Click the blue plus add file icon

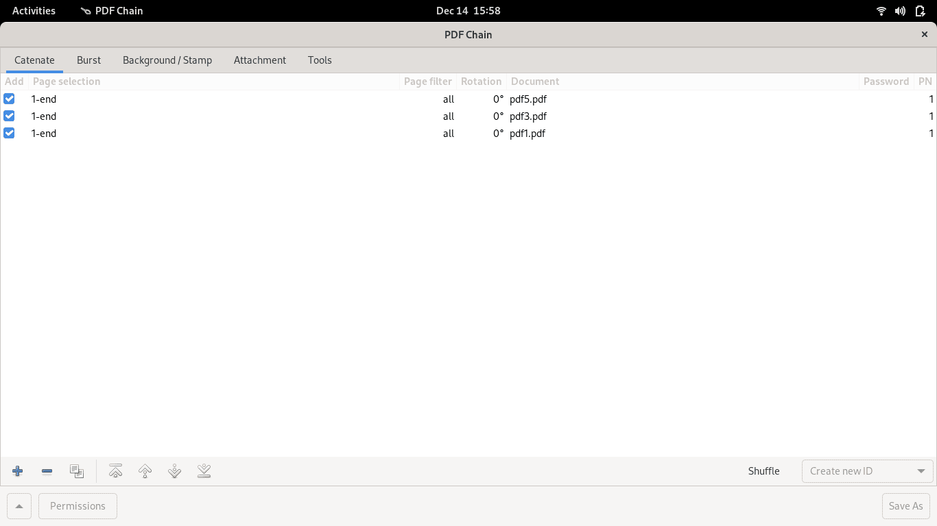point(18,471)
